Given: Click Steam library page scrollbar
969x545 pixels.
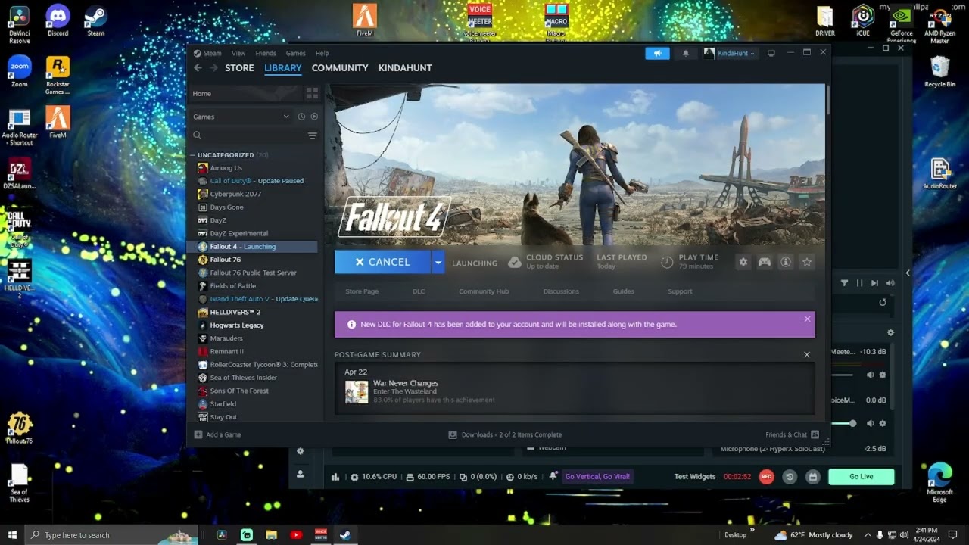Looking at the screenshot, I should (828, 100).
